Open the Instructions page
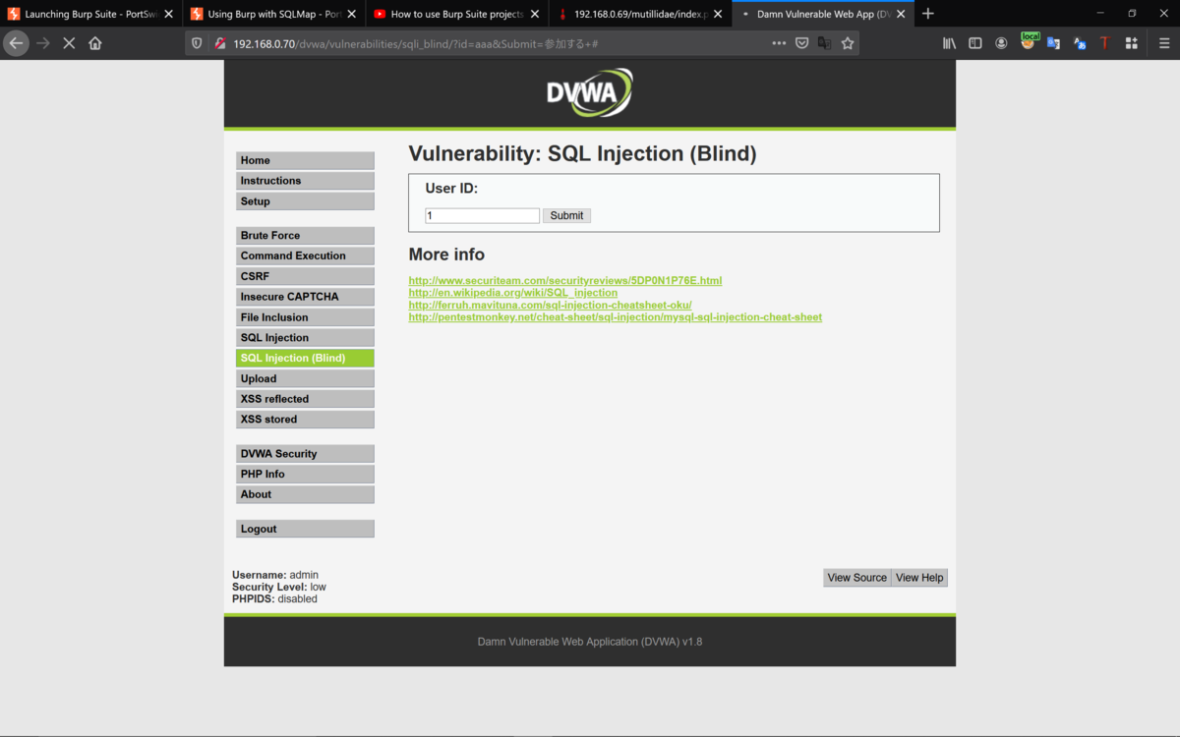The width and height of the screenshot is (1180, 737). point(305,181)
